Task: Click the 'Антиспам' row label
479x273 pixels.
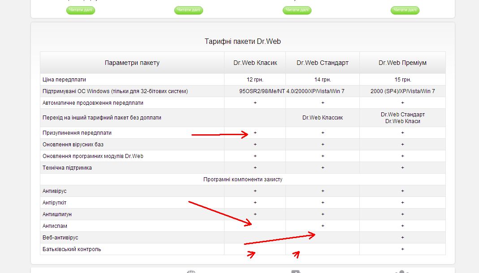Action: pyautogui.click(x=55, y=226)
